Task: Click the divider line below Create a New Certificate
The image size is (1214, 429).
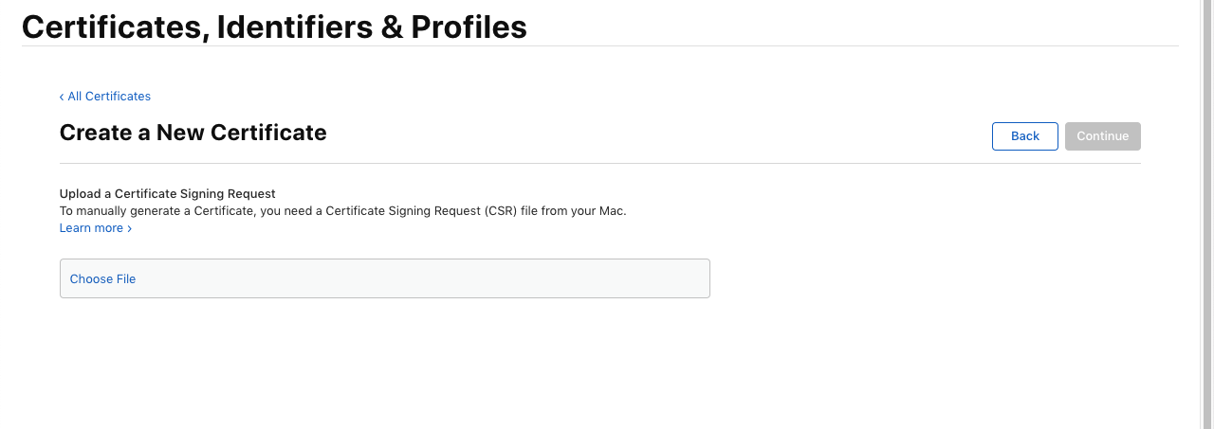Action: (x=599, y=163)
